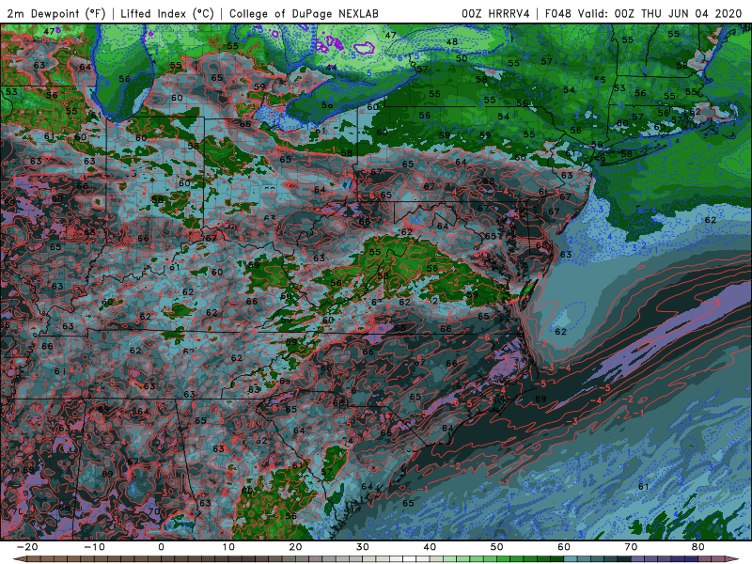Click the "College of DuPage NEXLAB" header text

pos(304,13)
